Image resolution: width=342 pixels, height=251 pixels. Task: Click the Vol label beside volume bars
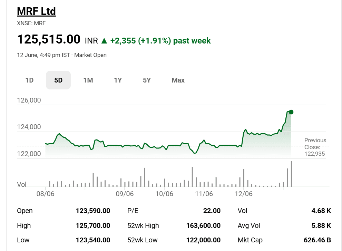(x=22, y=184)
